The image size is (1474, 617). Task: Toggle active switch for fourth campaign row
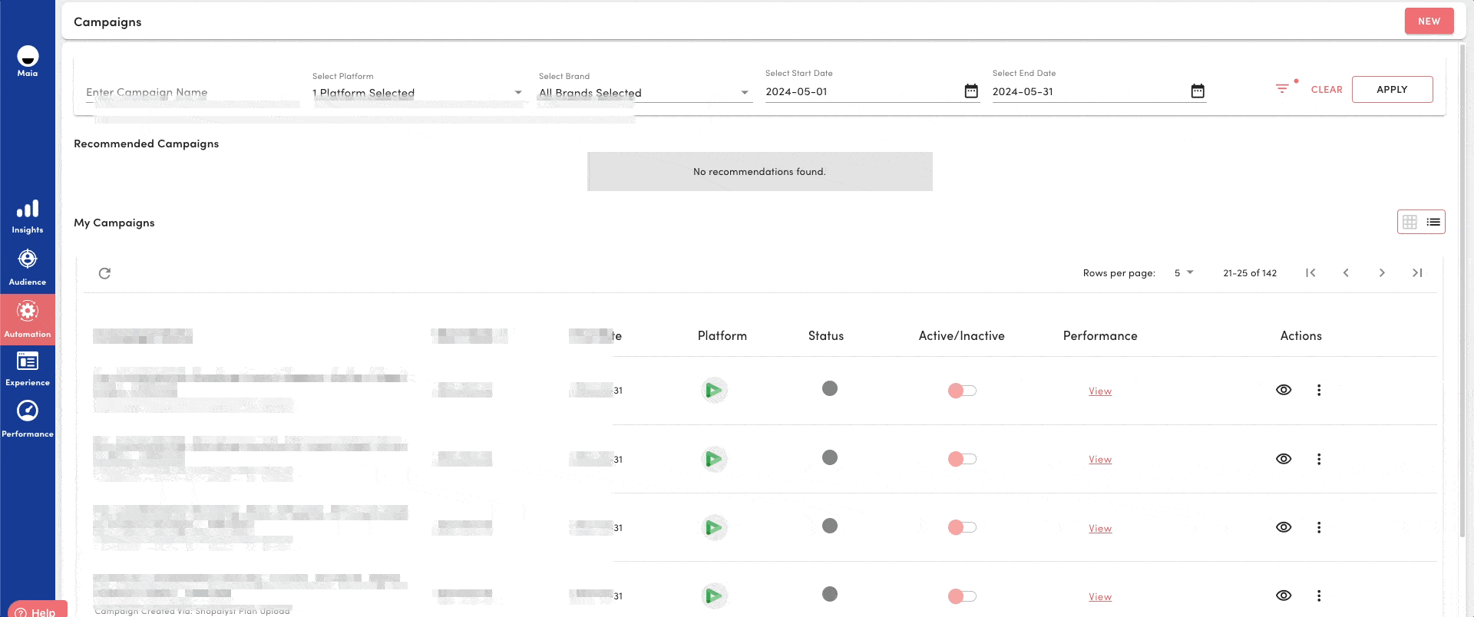[962, 596]
